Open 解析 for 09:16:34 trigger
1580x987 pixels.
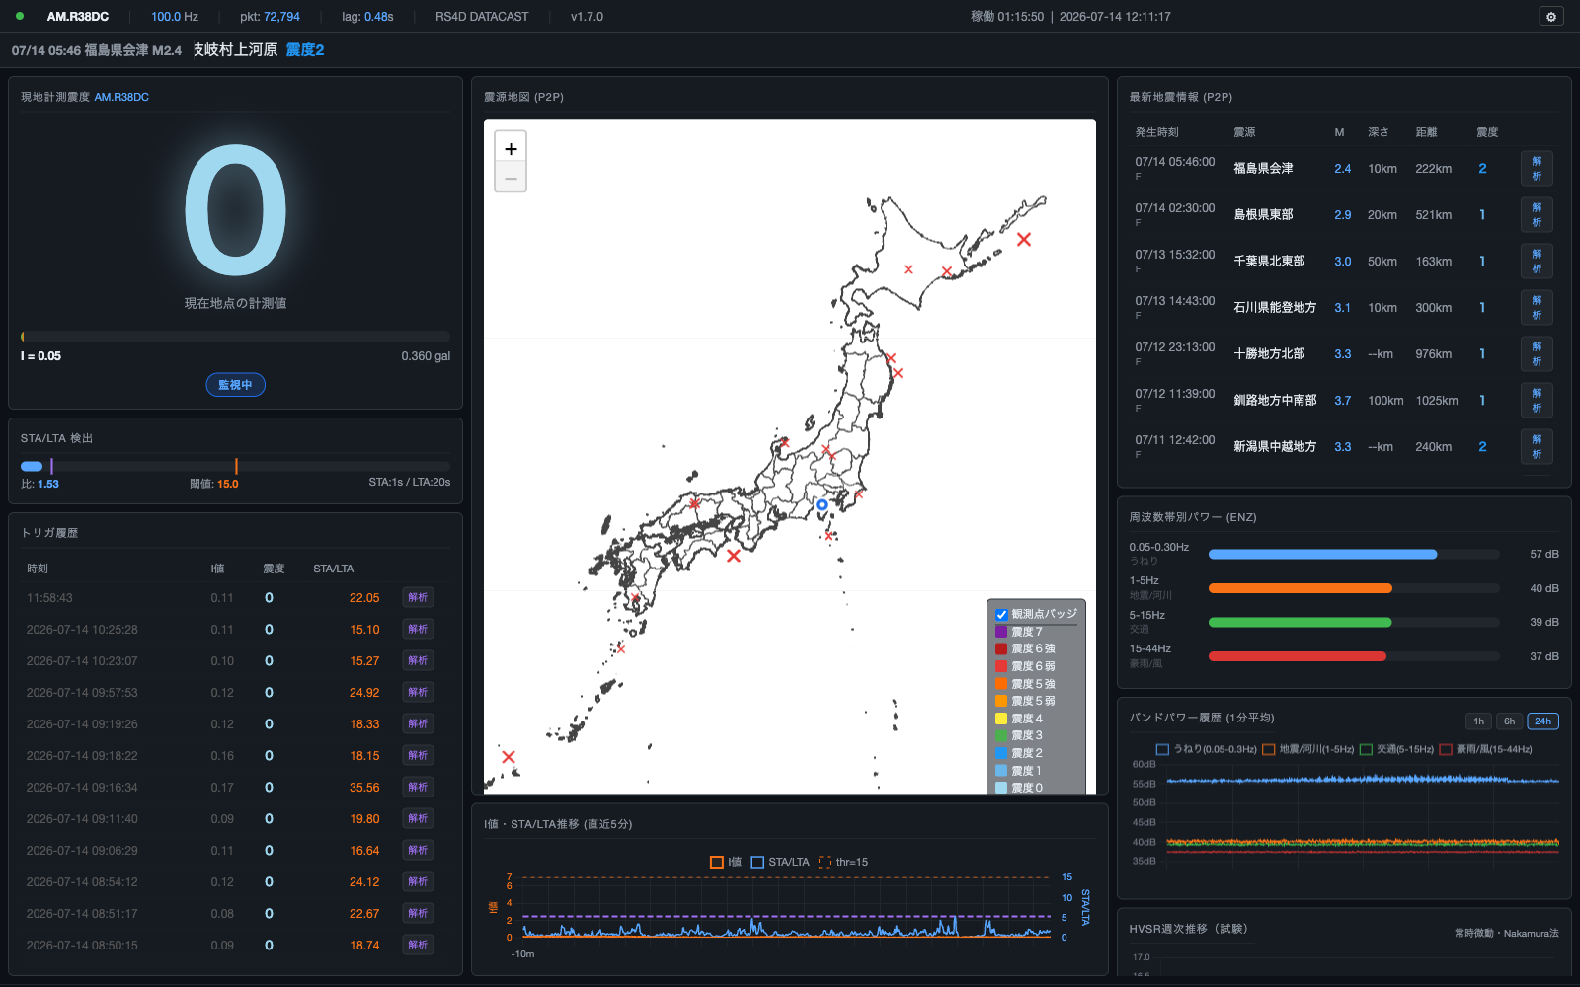click(418, 788)
